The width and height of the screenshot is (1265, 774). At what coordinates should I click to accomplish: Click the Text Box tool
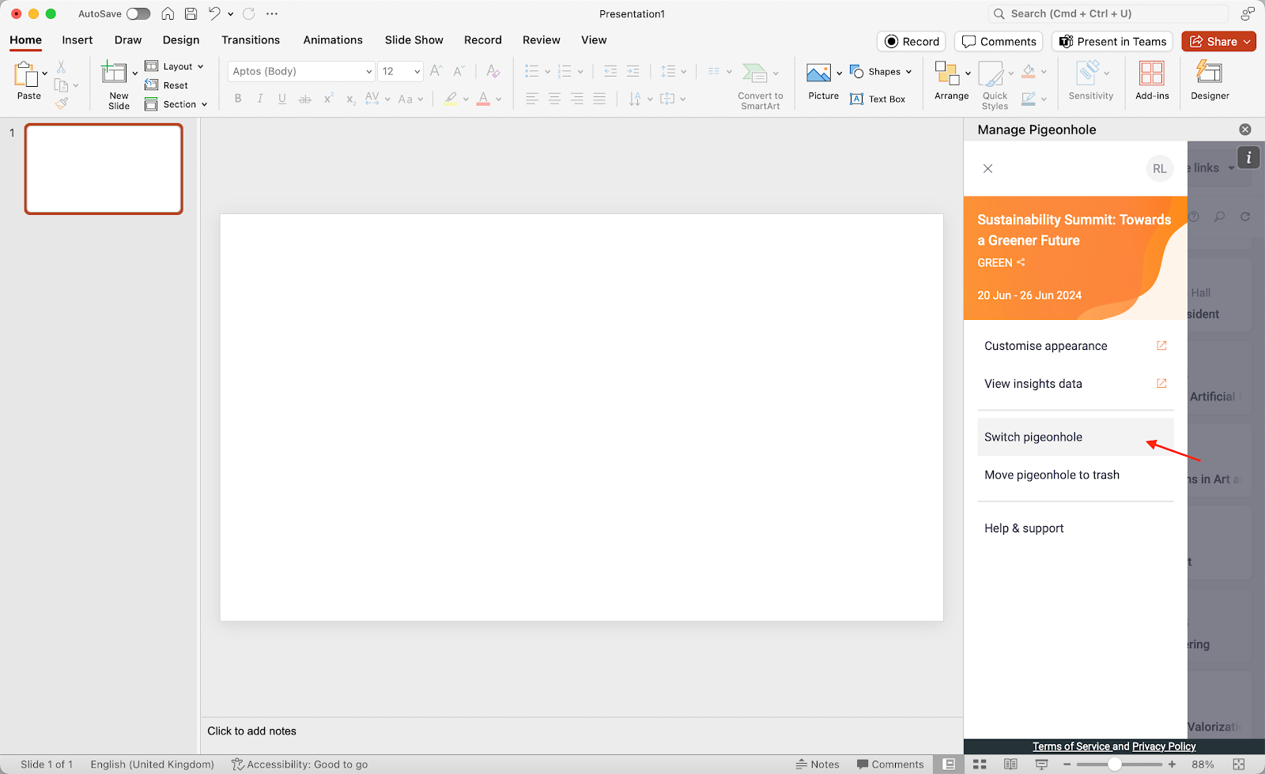(878, 100)
